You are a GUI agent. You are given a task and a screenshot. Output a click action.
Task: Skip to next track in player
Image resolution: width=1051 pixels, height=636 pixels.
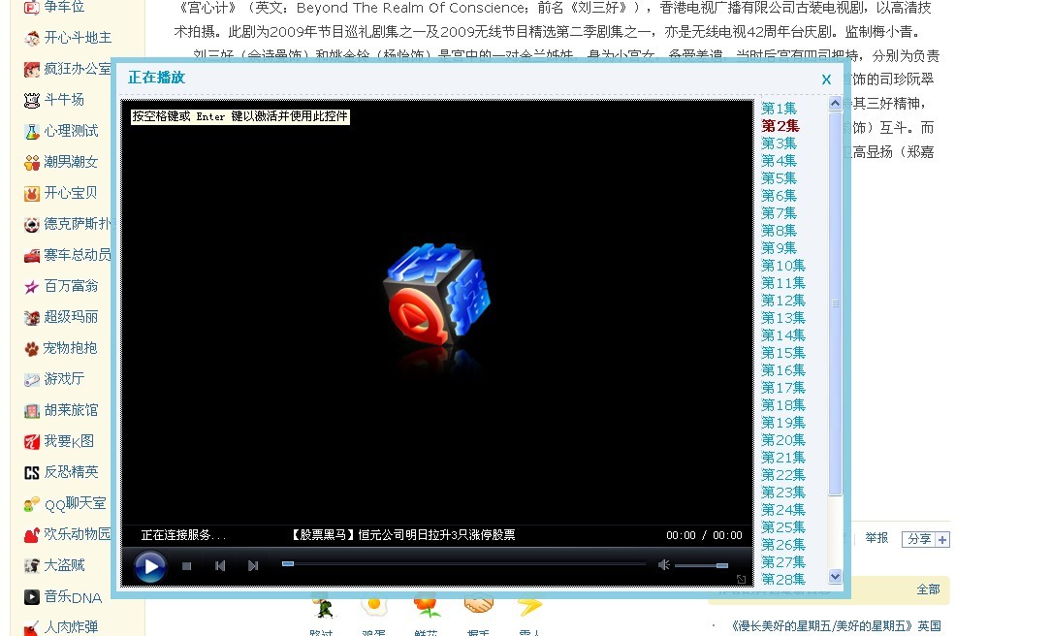coord(253,566)
